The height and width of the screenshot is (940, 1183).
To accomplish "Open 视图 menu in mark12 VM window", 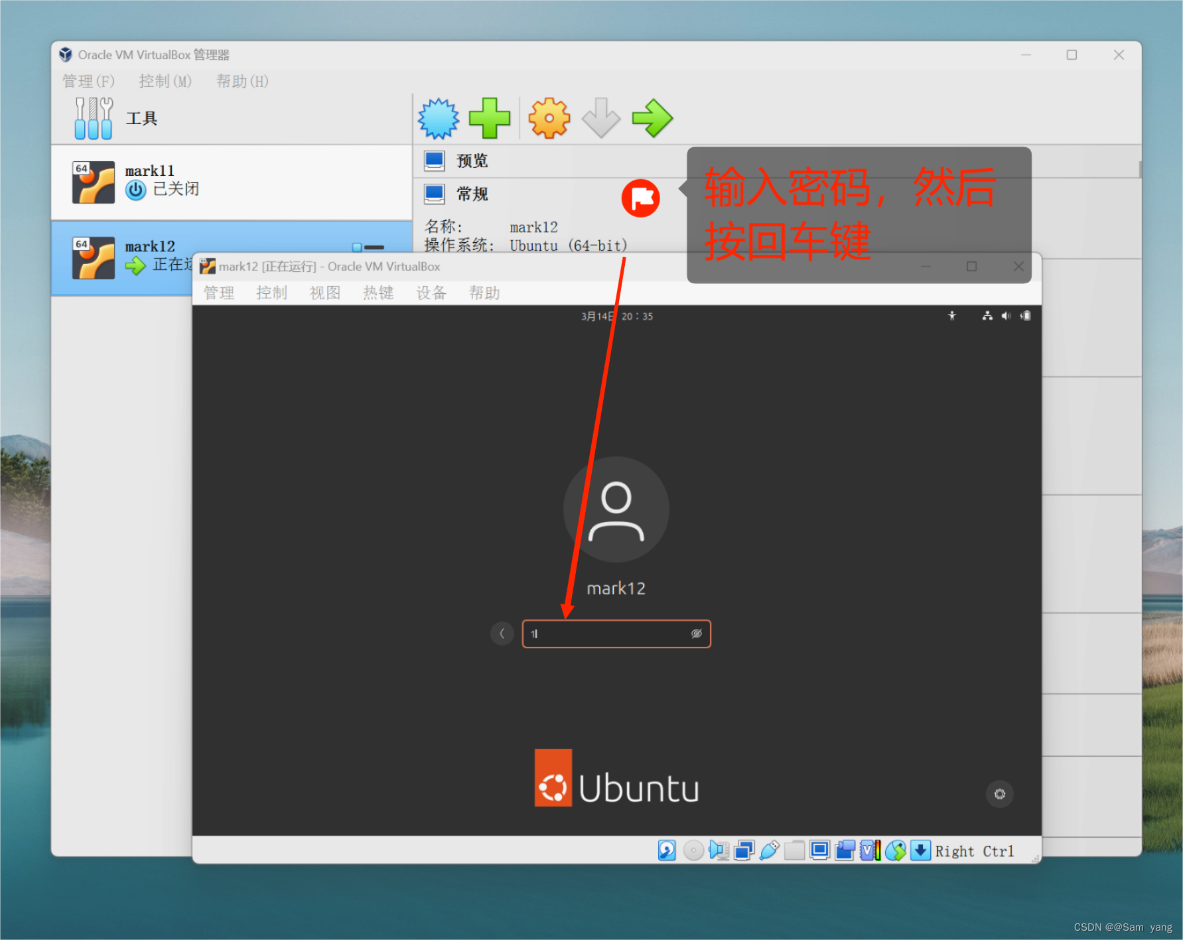I will pos(325,293).
